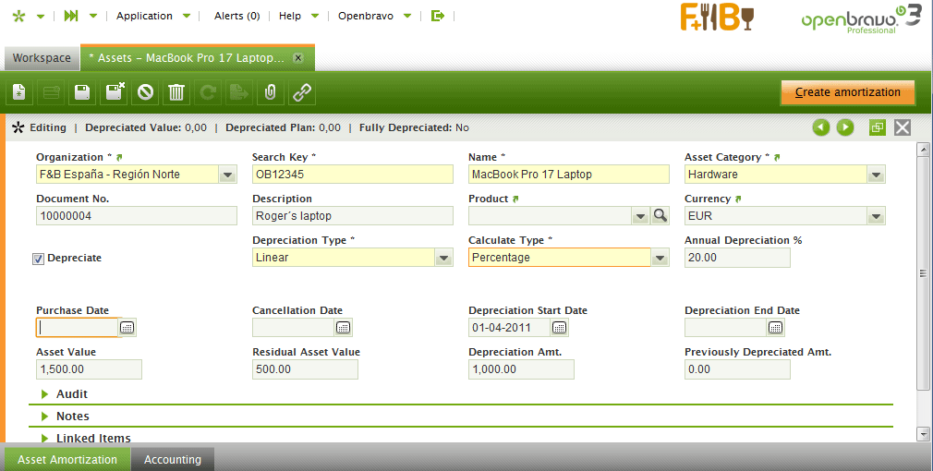
Task: Click the chain link toolbar icon
Action: [x=302, y=92]
